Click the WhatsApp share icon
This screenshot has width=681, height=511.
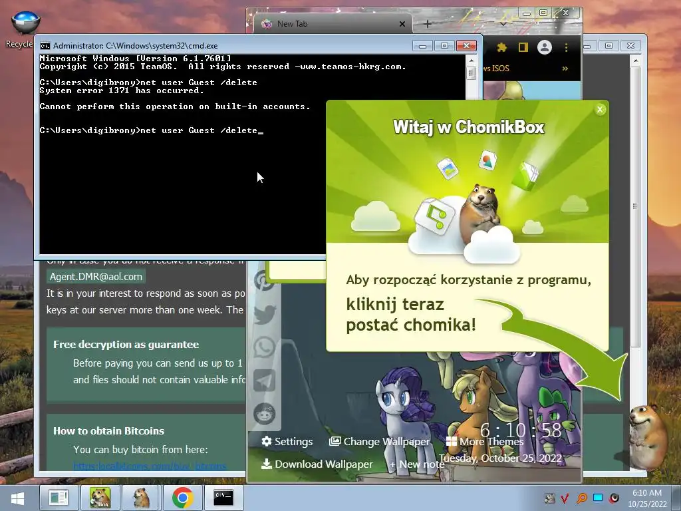[263, 347]
